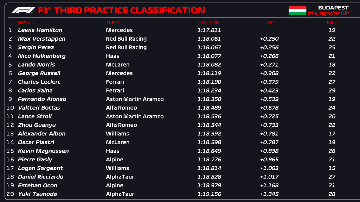This screenshot has width=360, height=202.
Task: Click Daniel Ricciardo lap count 27
Action: tap(332, 177)
